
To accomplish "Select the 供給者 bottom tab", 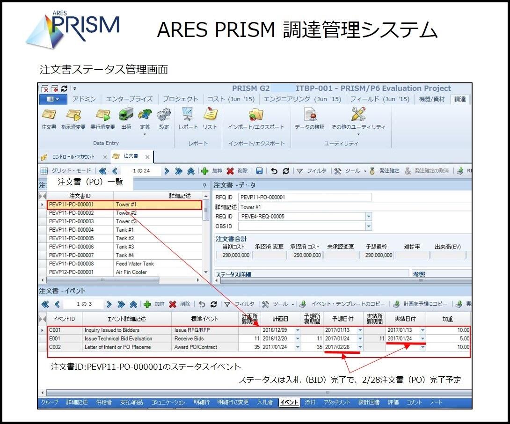I will click(104, 402).
